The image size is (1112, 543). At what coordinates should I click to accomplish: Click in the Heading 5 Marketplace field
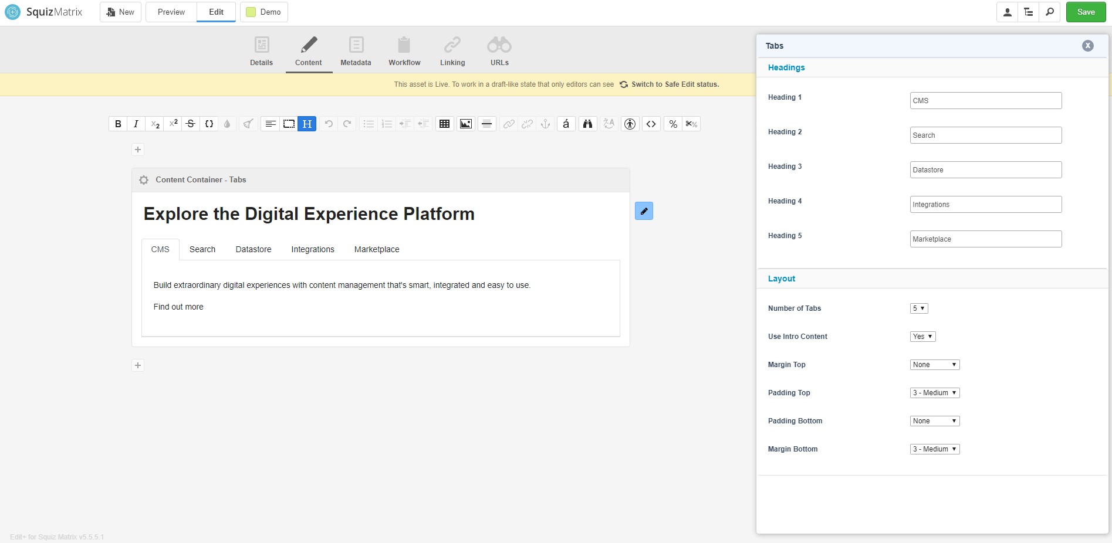coord(986,239)
